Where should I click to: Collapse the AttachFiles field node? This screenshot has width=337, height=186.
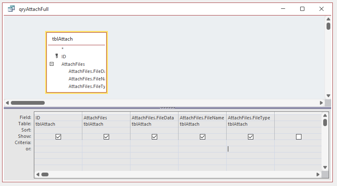click(51, 64)
